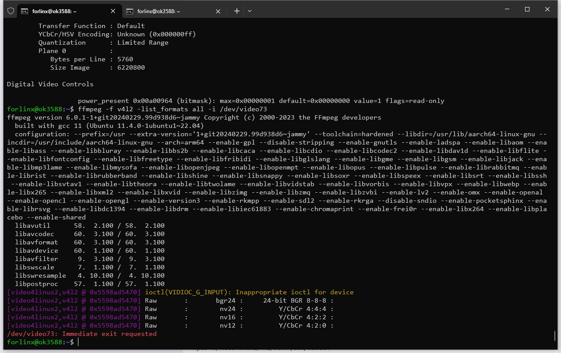The height and width of the screenshot is (353, 561).
Task: Select the first forlinx@ok3588 tab title
Action: click(54, 11)
